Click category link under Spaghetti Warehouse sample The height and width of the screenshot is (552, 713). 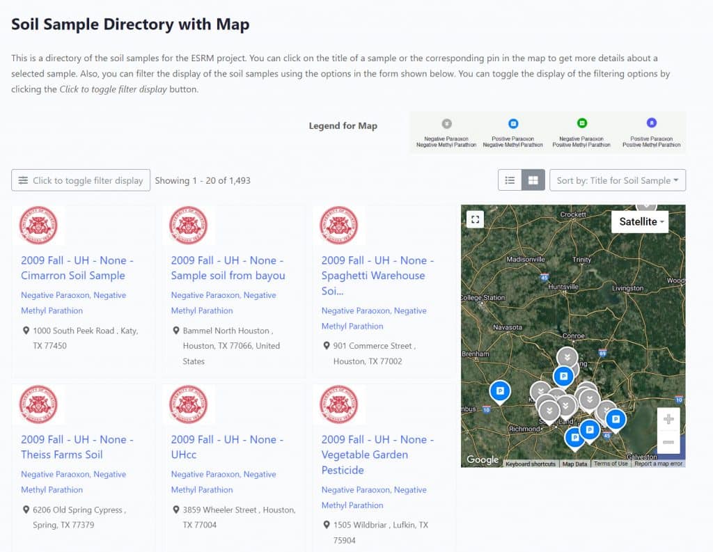(x=374, y=318)
